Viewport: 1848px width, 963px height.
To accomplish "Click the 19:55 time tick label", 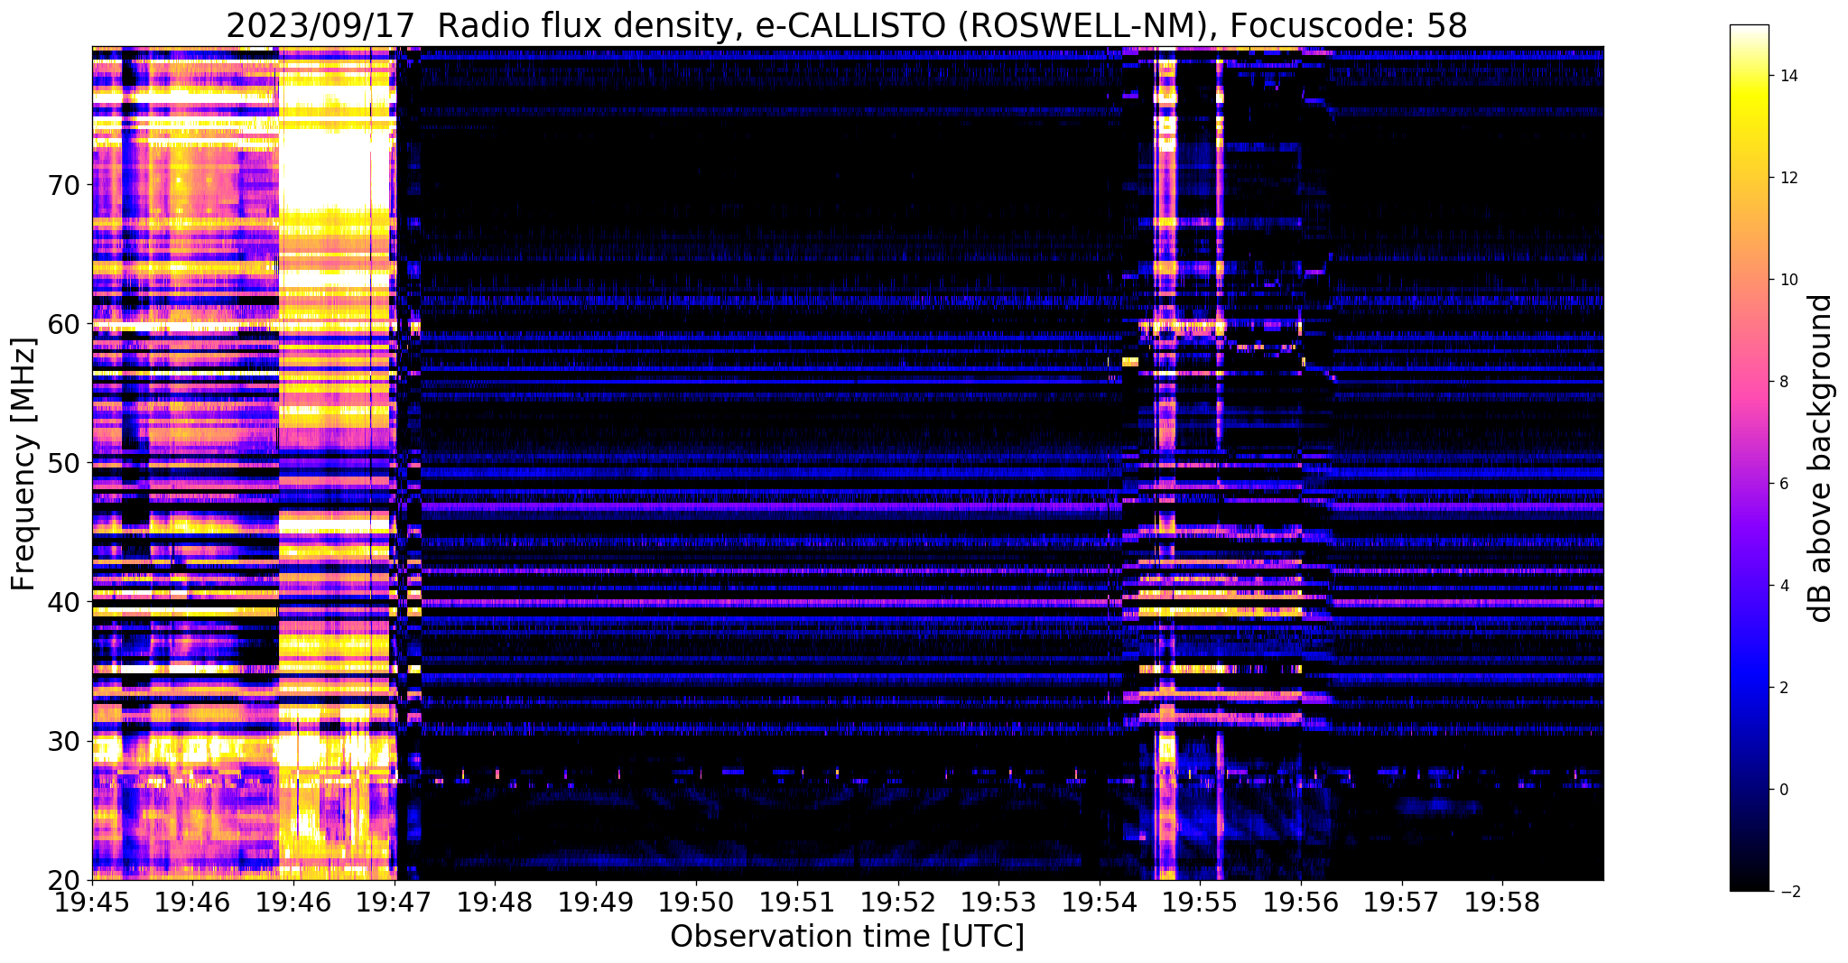I will (x=1200, y=903).
